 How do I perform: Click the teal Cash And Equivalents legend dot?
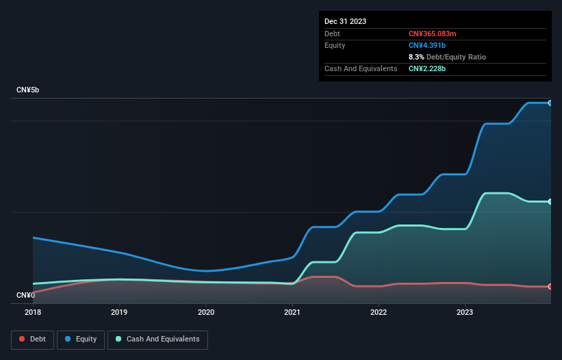[118, 339]
